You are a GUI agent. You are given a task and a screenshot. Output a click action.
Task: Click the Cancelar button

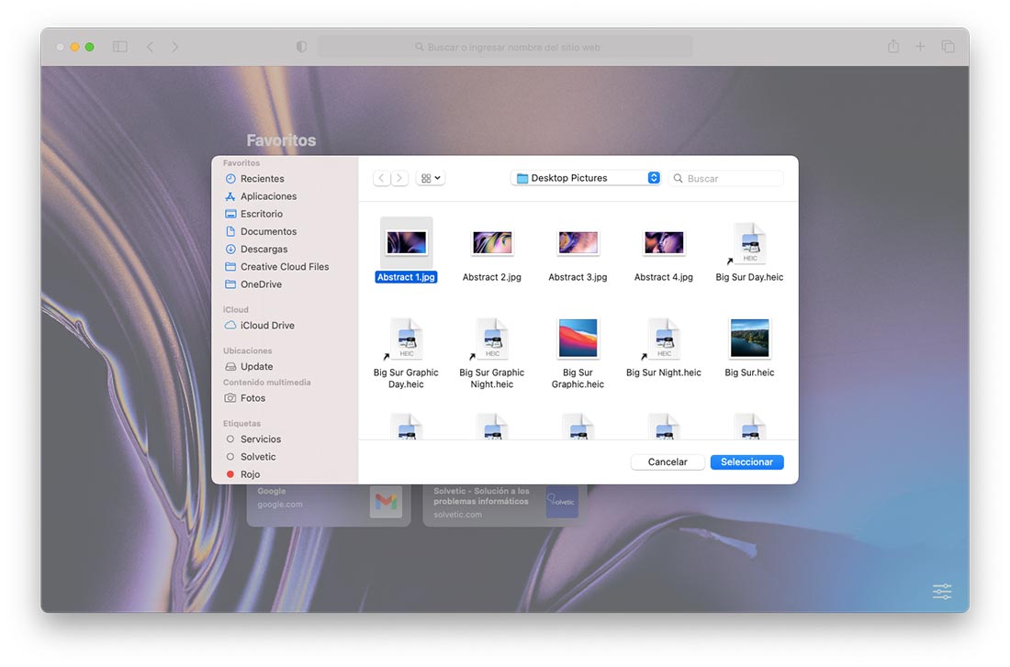(668, 461)
